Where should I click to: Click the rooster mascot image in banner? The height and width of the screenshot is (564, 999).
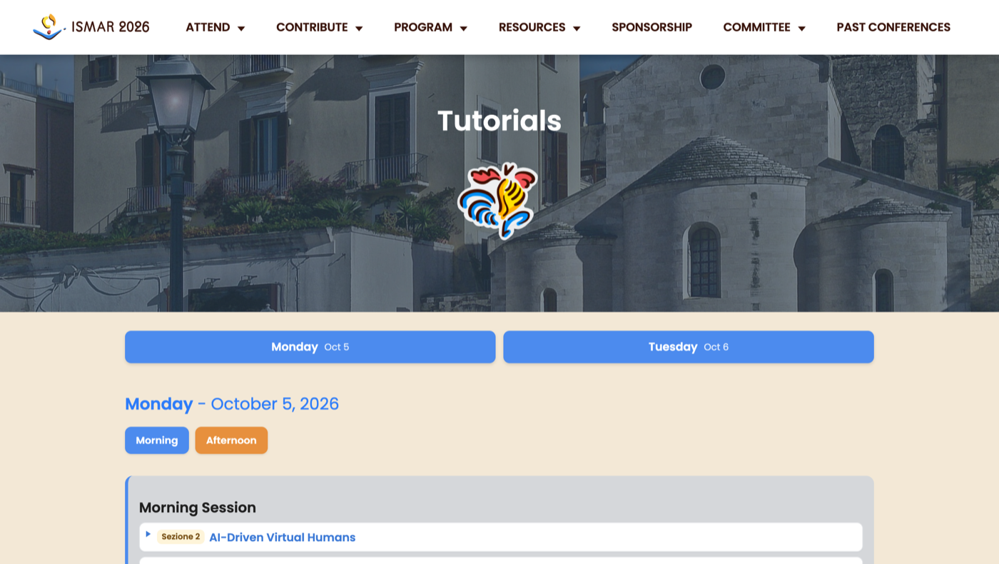point(497,201)
